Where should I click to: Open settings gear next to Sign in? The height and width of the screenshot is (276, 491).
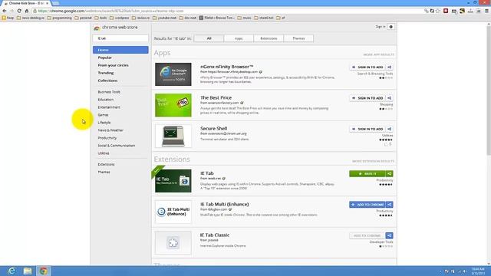[390, 27]
